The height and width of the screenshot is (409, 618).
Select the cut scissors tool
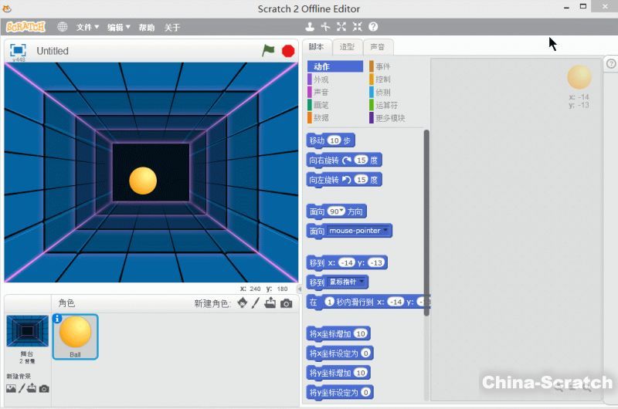[x=325, y=27]
